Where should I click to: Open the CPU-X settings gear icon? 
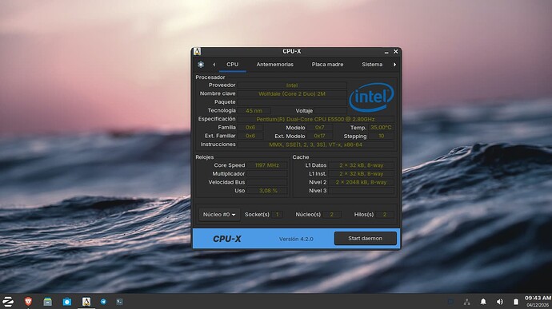(201, 65)
